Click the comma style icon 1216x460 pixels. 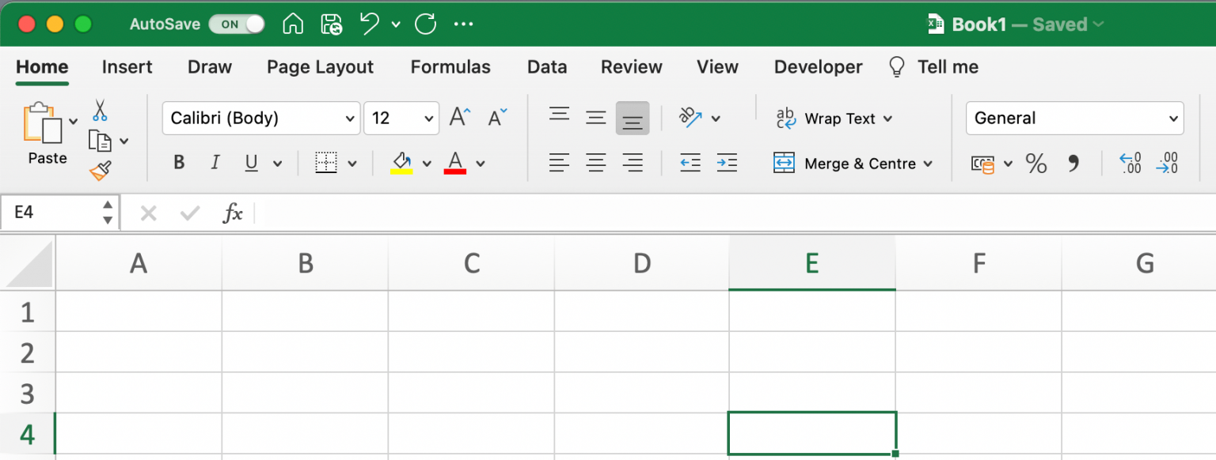point(1074,164)
